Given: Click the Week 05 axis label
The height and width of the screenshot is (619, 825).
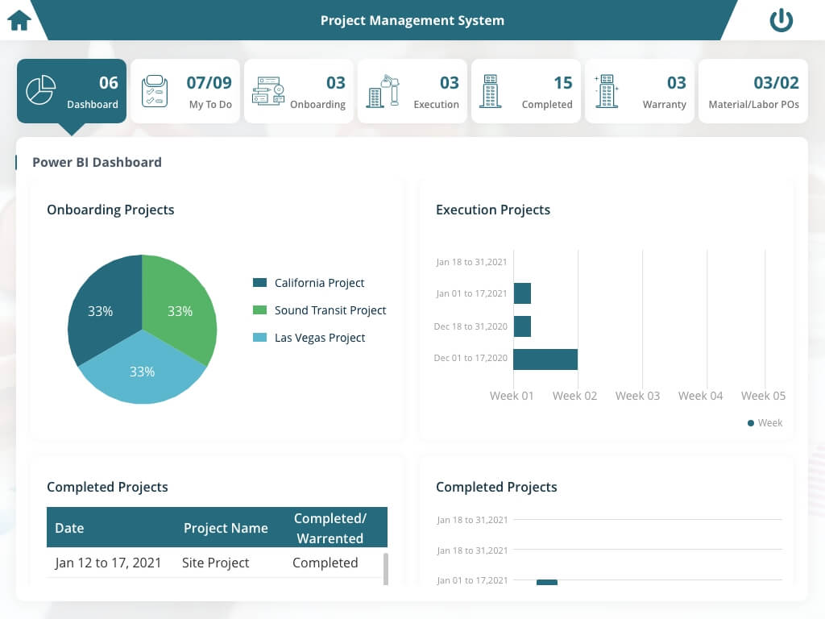Looking at the screenshot, I should click(764, 396).
